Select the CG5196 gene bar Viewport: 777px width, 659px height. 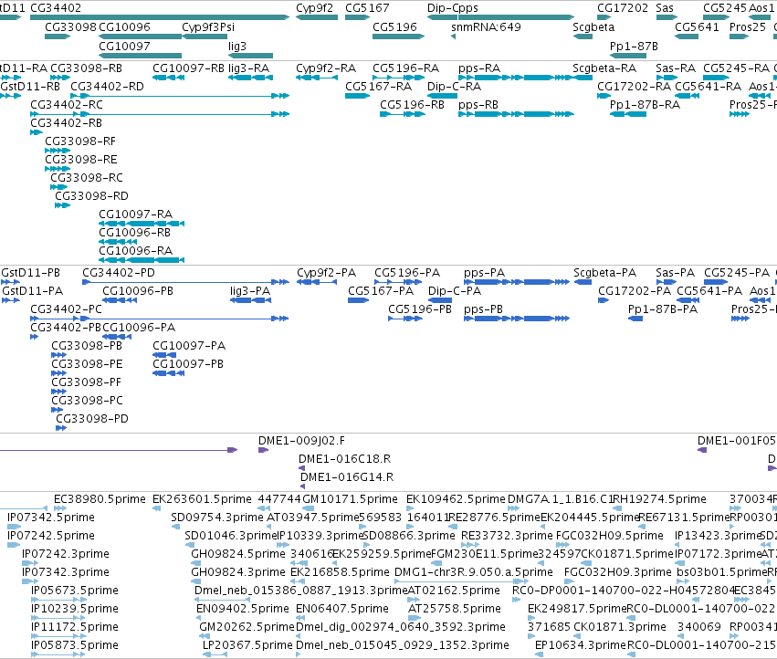click(398, 37)
